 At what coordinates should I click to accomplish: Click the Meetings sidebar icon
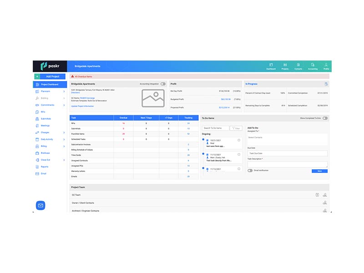(x=37, y=126)
